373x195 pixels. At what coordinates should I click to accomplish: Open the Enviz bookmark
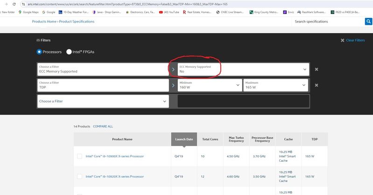pos(289,12)
